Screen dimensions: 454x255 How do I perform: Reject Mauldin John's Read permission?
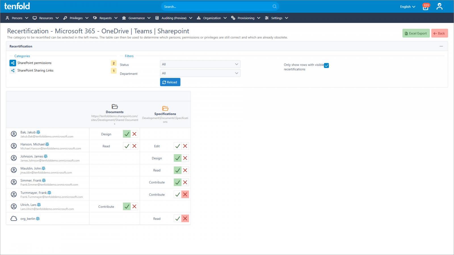(185, 170)
